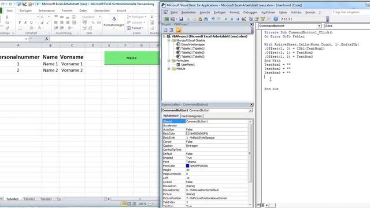The width and height of the screenshot is (370, 208).
Task: Click the BackColor color swatch
Action: (187, 133)
